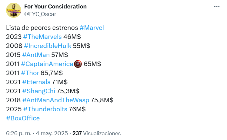Viewport: 227px width, 140px height.
Task: Open the tweet's more options menu
Action: (217, 7)
